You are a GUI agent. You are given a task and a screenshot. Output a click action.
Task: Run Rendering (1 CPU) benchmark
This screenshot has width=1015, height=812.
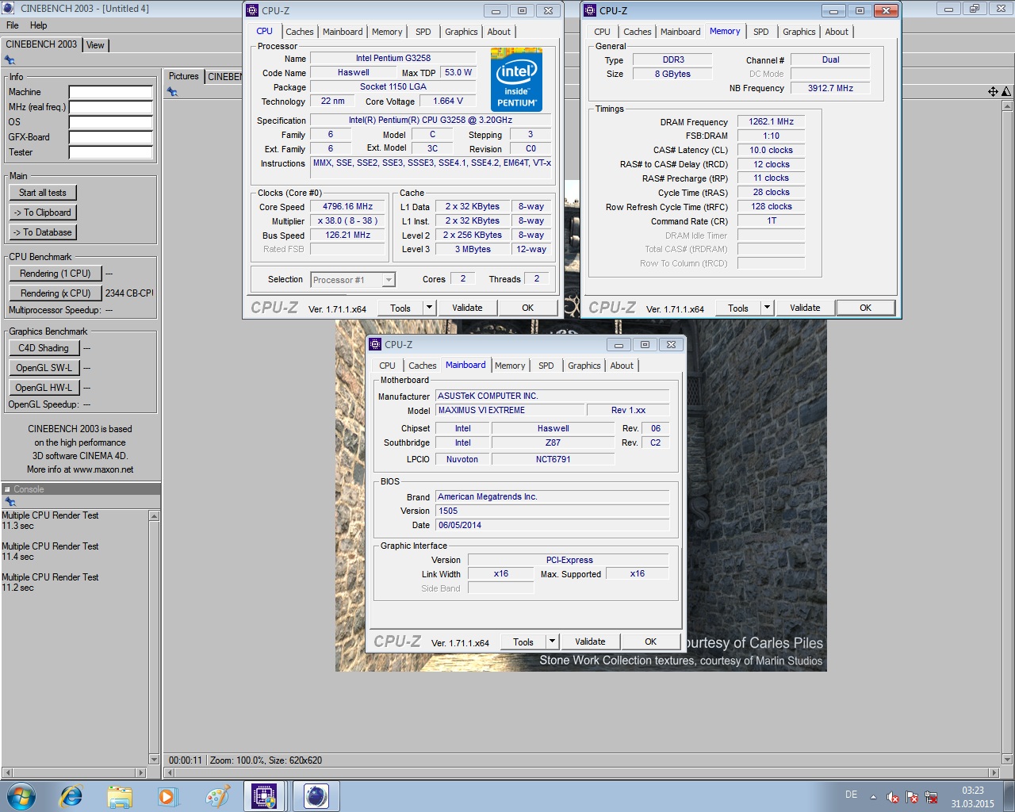tap(56, 274)
